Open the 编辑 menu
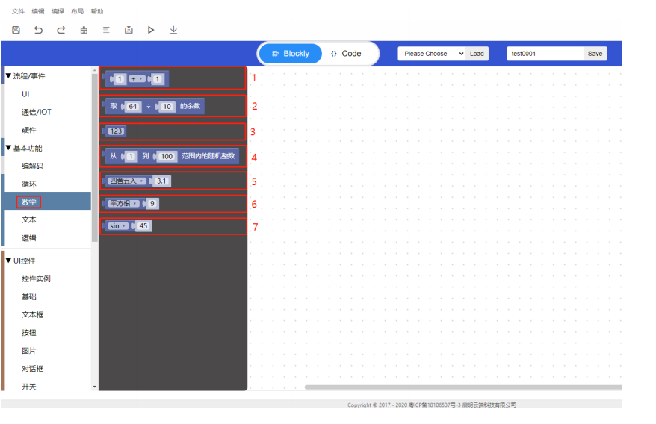 [38, 11]
